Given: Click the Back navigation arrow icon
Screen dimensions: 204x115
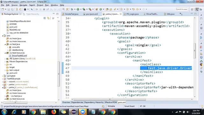Looking at the screenshot, I should (137, 9).
